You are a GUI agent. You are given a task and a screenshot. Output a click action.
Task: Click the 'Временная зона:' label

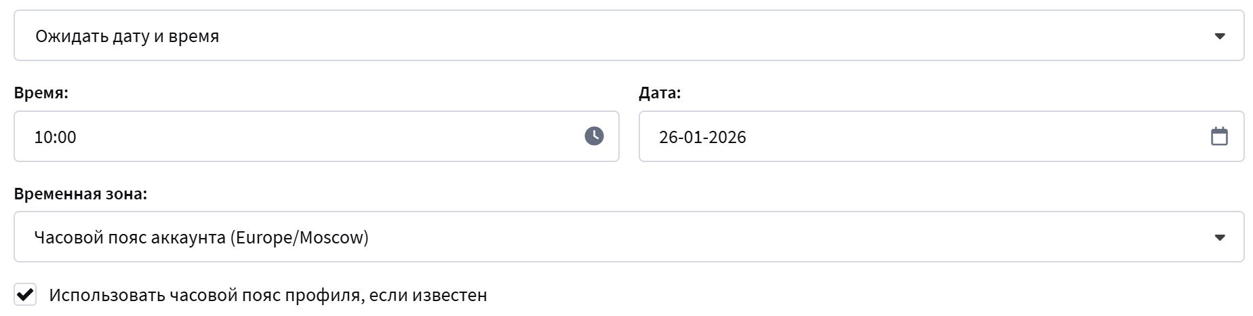(x=80, y=194)
